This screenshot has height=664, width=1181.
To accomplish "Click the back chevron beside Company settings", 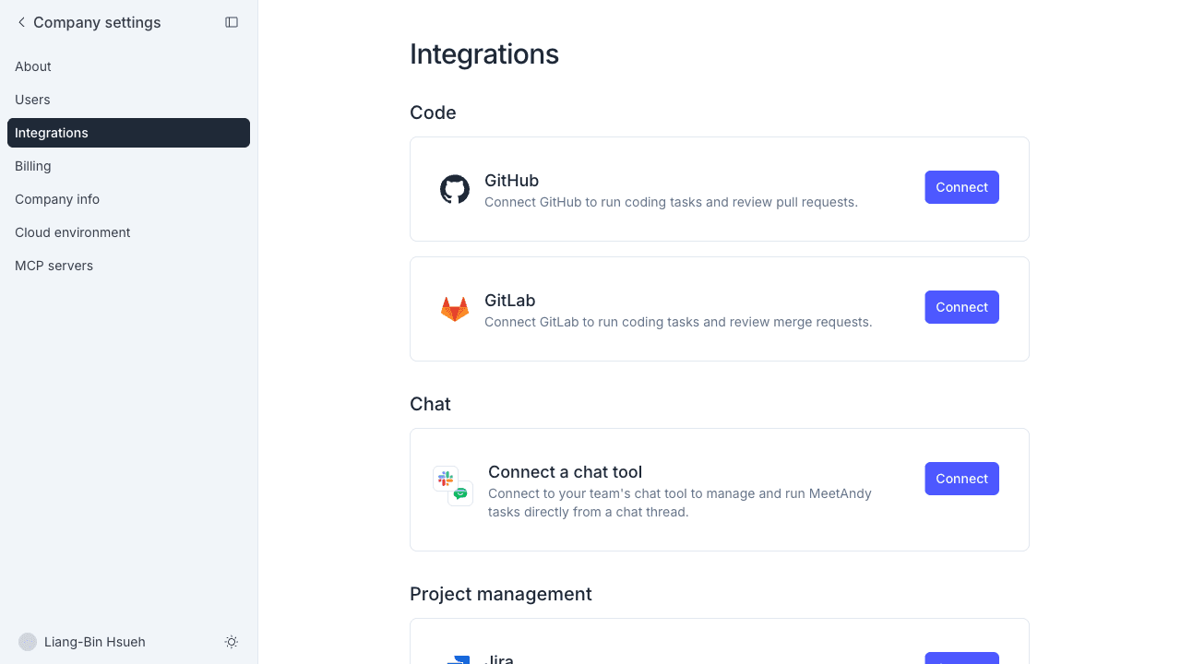I will click(21, 22).
